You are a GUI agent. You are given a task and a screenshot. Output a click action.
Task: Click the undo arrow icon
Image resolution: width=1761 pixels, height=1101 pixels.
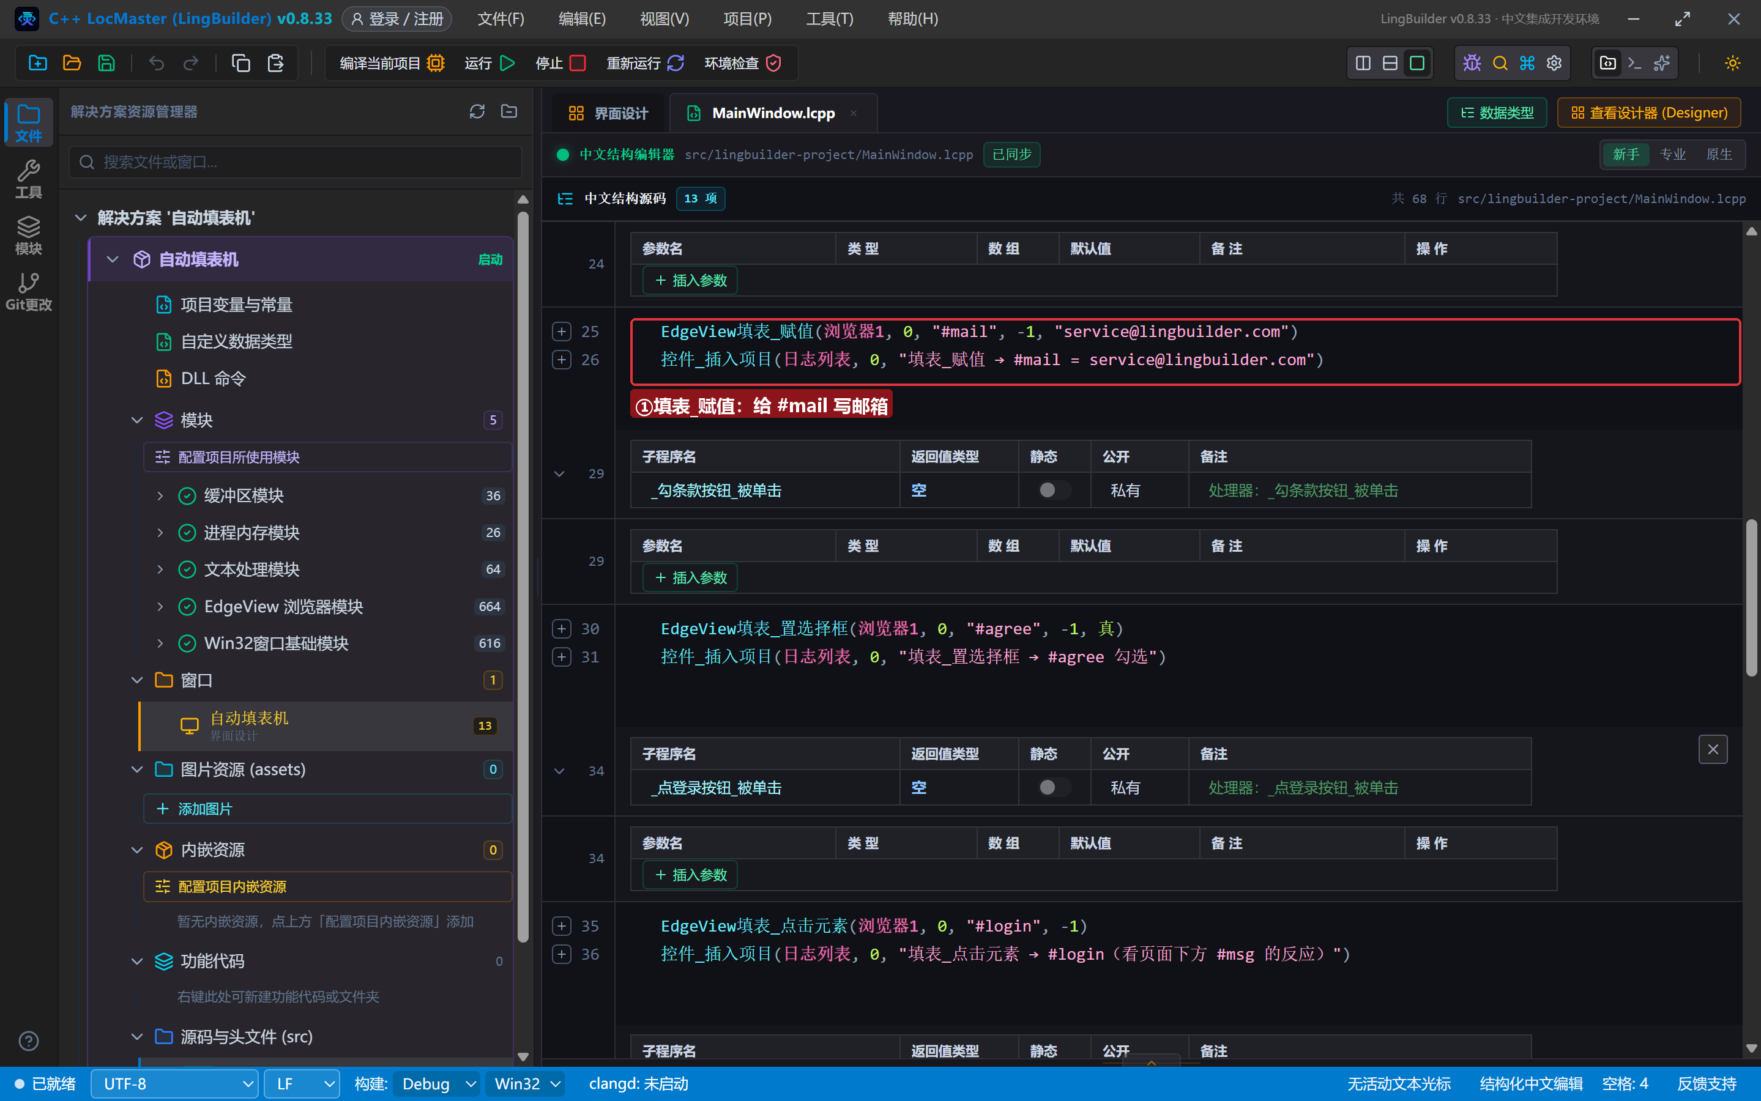(x=157, y=64)
